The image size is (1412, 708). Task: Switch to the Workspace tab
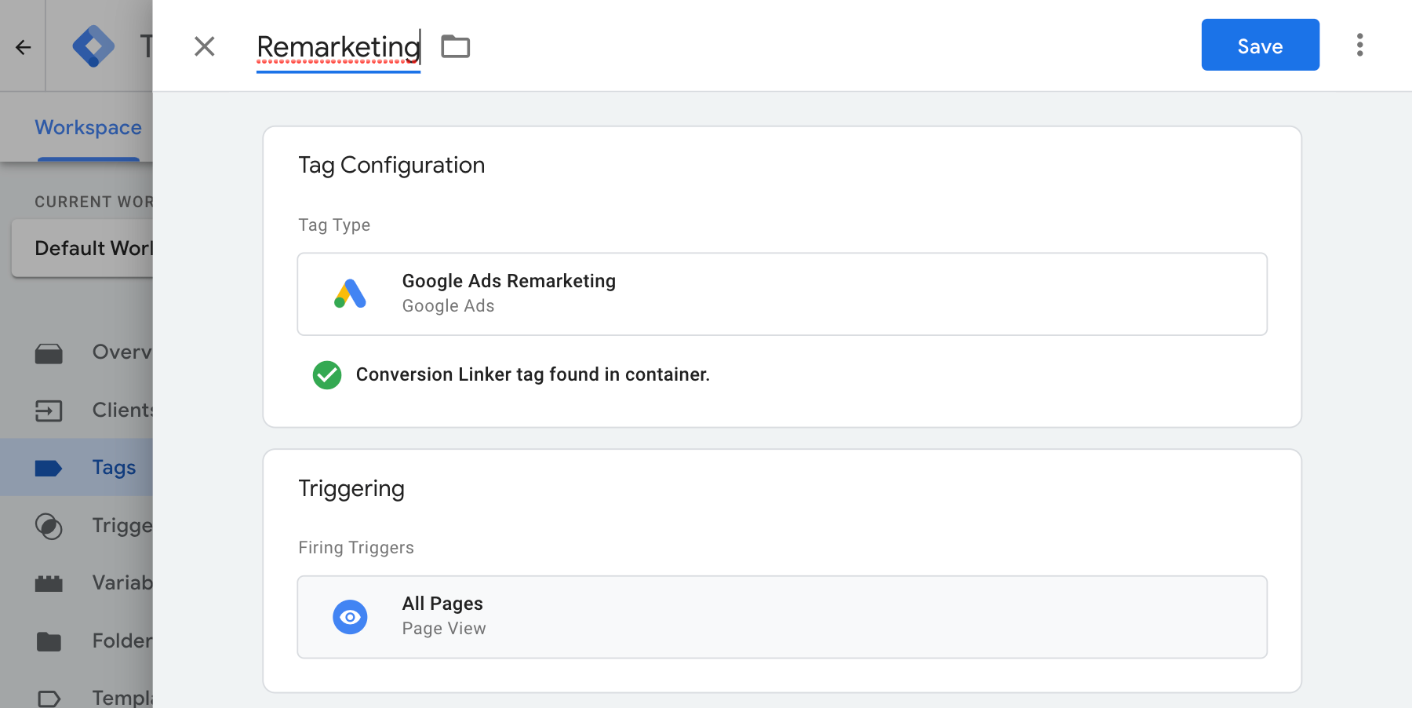88,127
